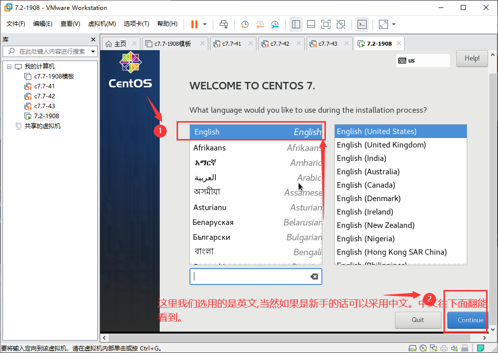Toggle the library sidebar view
Image resolution: width=498 pixels, height=353 pixels.
pyautogui.click(x=296, y=24)
